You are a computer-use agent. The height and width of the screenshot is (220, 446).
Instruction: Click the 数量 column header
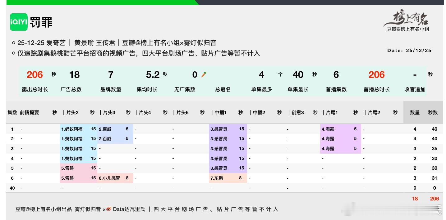pyautogui.click(x=415, y=113)
